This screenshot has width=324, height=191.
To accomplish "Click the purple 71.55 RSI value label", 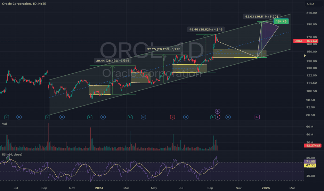I will click(x=310, y=161).
